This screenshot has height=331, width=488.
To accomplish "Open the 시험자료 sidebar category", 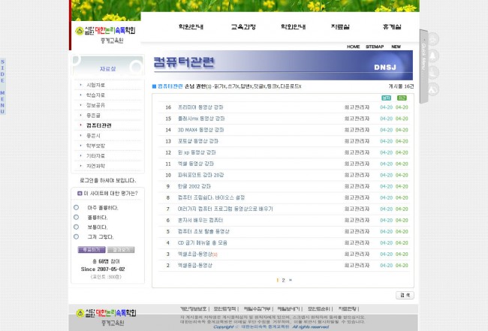I will [x=95, y=85].
